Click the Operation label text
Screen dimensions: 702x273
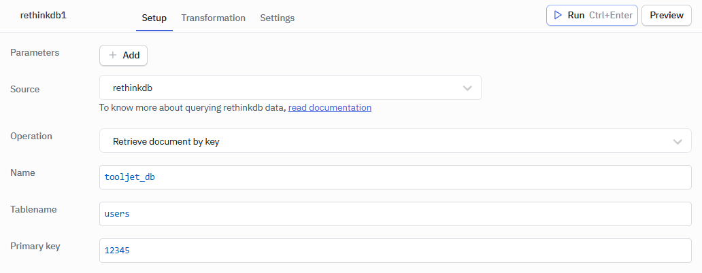click(x=31, y=136)
